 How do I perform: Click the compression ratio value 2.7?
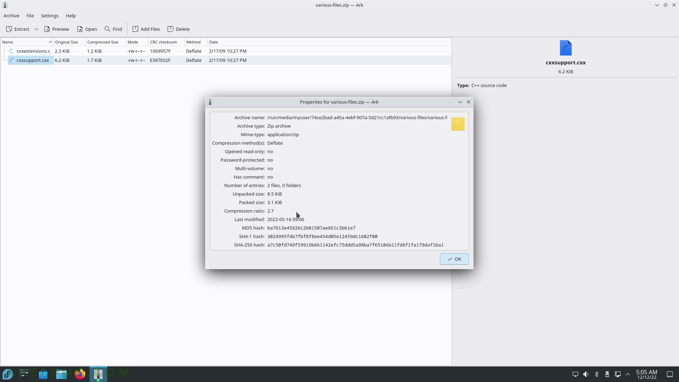point(271,211)
